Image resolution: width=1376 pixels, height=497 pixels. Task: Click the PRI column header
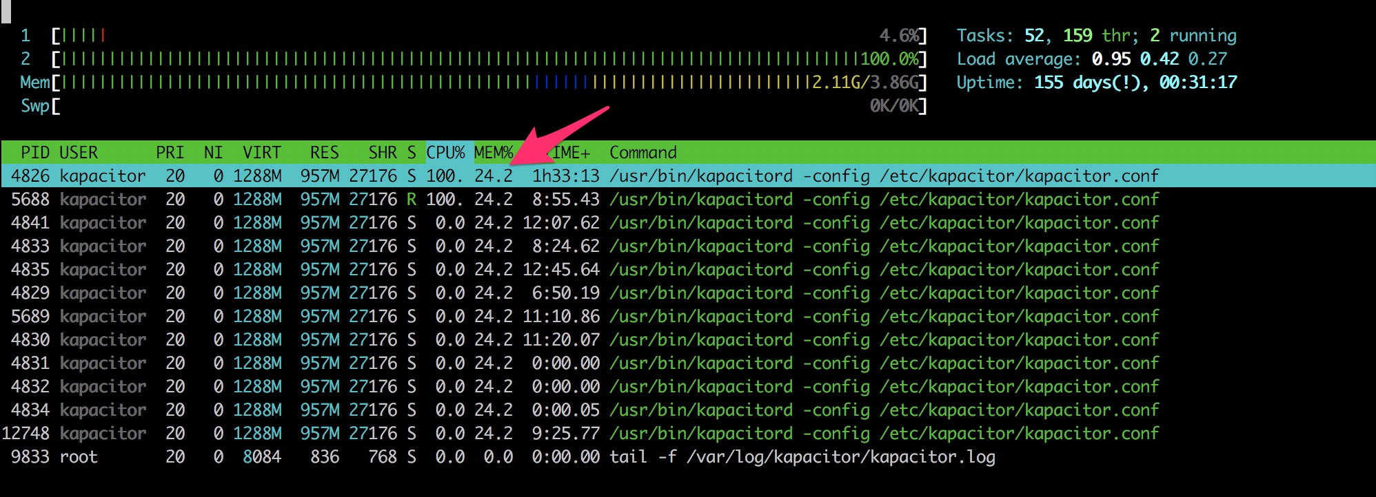170,152
